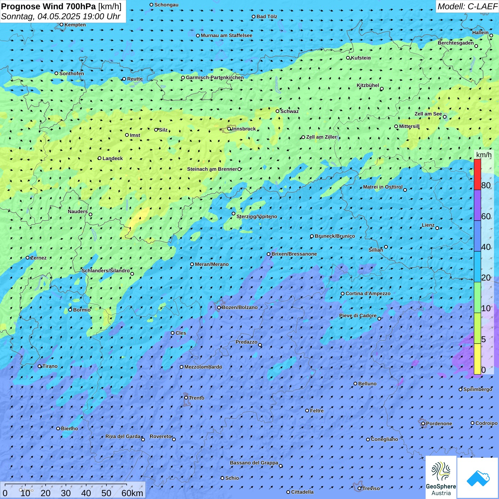Click the 'Schwaz' label
Screen dimensions: 499x499
[289, 111]
